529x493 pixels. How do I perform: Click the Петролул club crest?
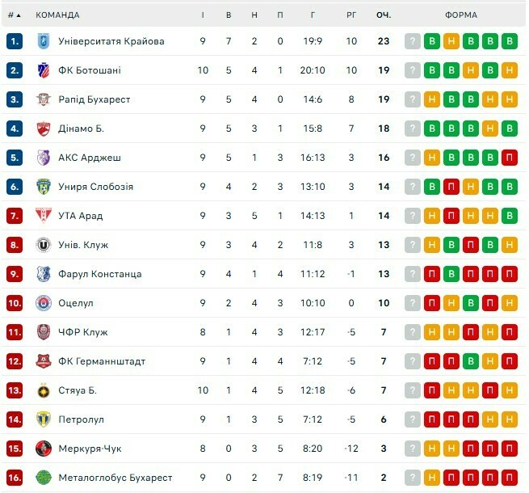(44, 419)
